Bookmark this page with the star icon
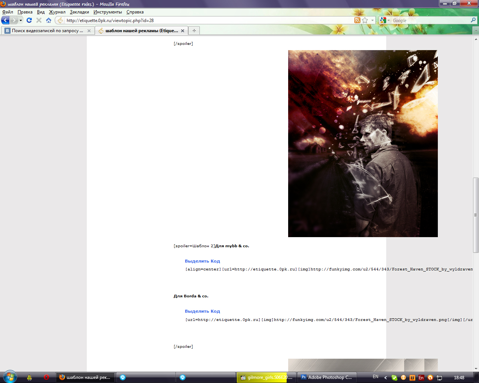Viewport: 479px width, 383px height. click(x=365, y=21)
